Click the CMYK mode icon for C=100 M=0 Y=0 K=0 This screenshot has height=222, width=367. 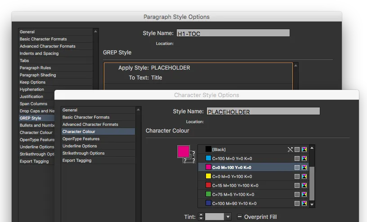(x=304, y=158)
